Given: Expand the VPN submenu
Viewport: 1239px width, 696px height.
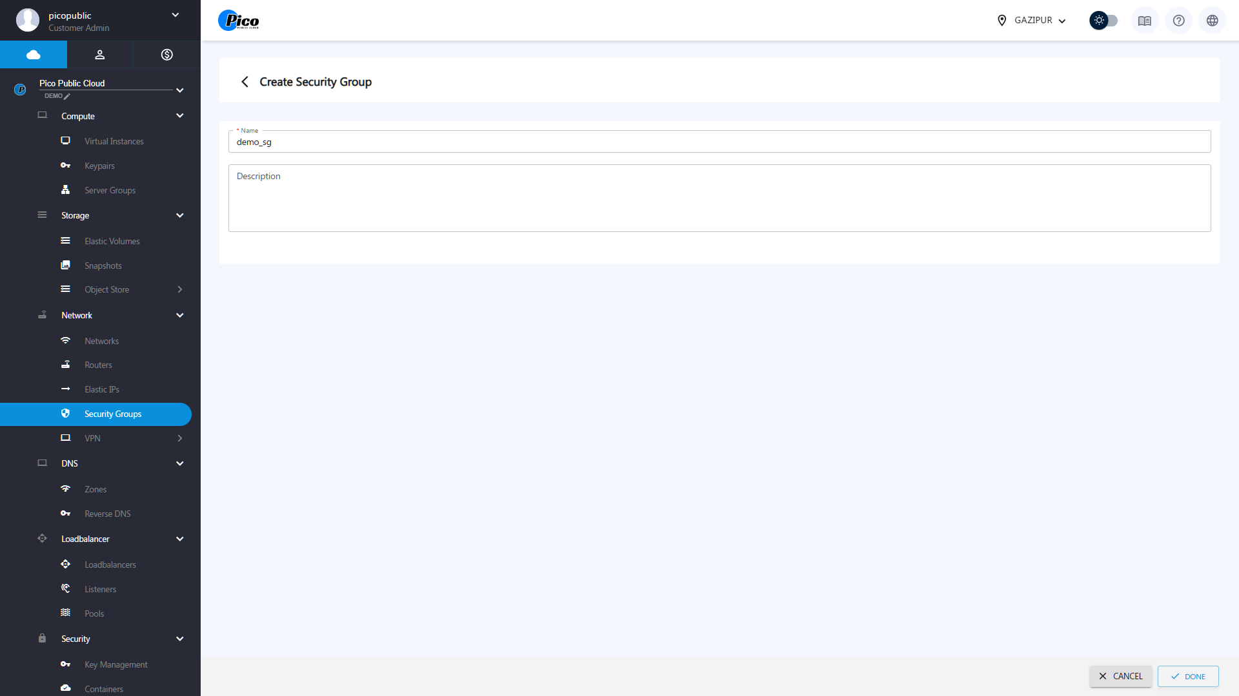Looking at the screenshot, I should pyautogui.click(x=179, y=438).
